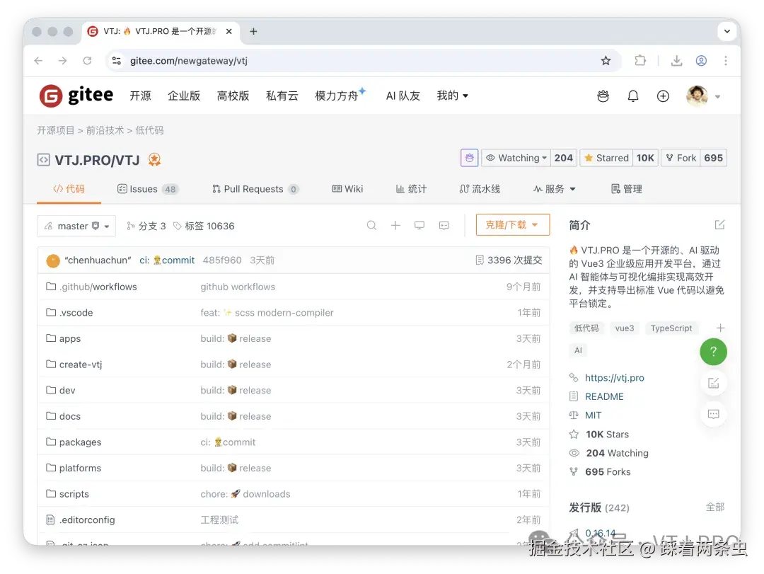Open the Wiki tab
The image size is (764, 574).
347,188
